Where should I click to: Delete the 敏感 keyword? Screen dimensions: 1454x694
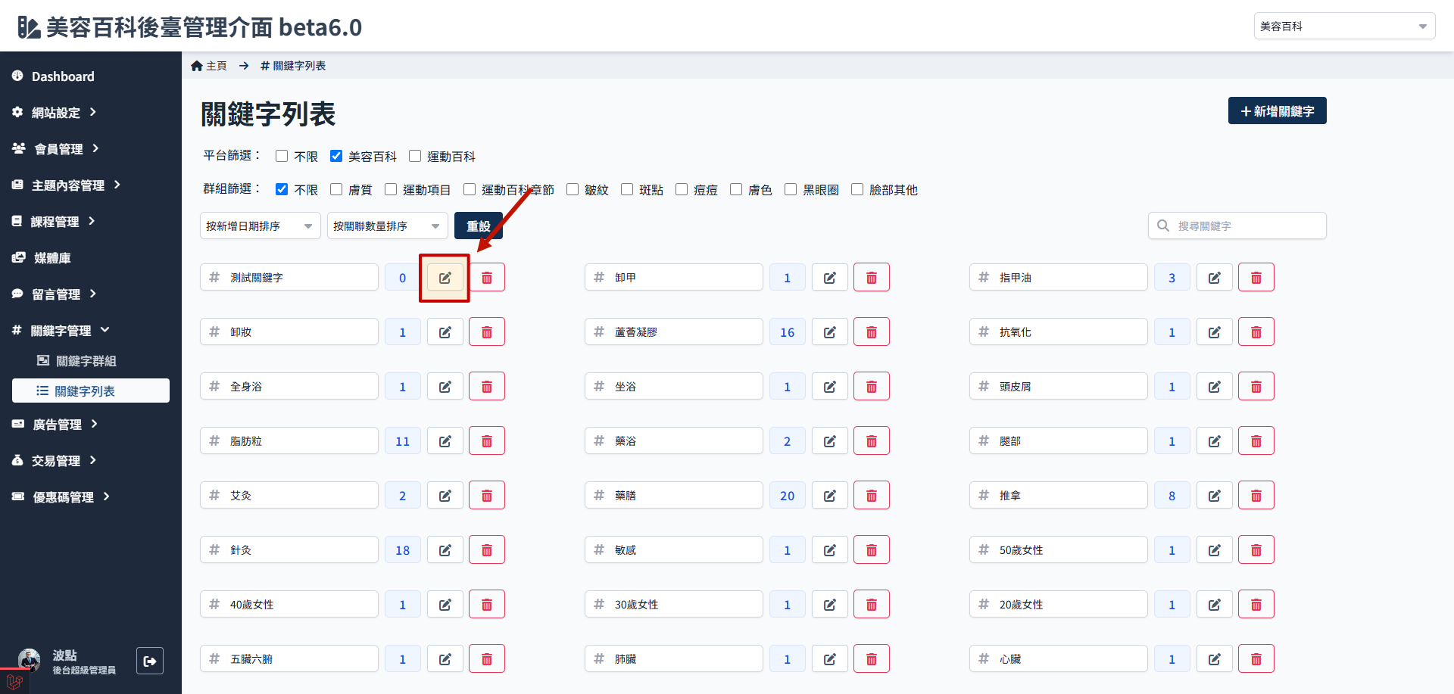[872, 550]
